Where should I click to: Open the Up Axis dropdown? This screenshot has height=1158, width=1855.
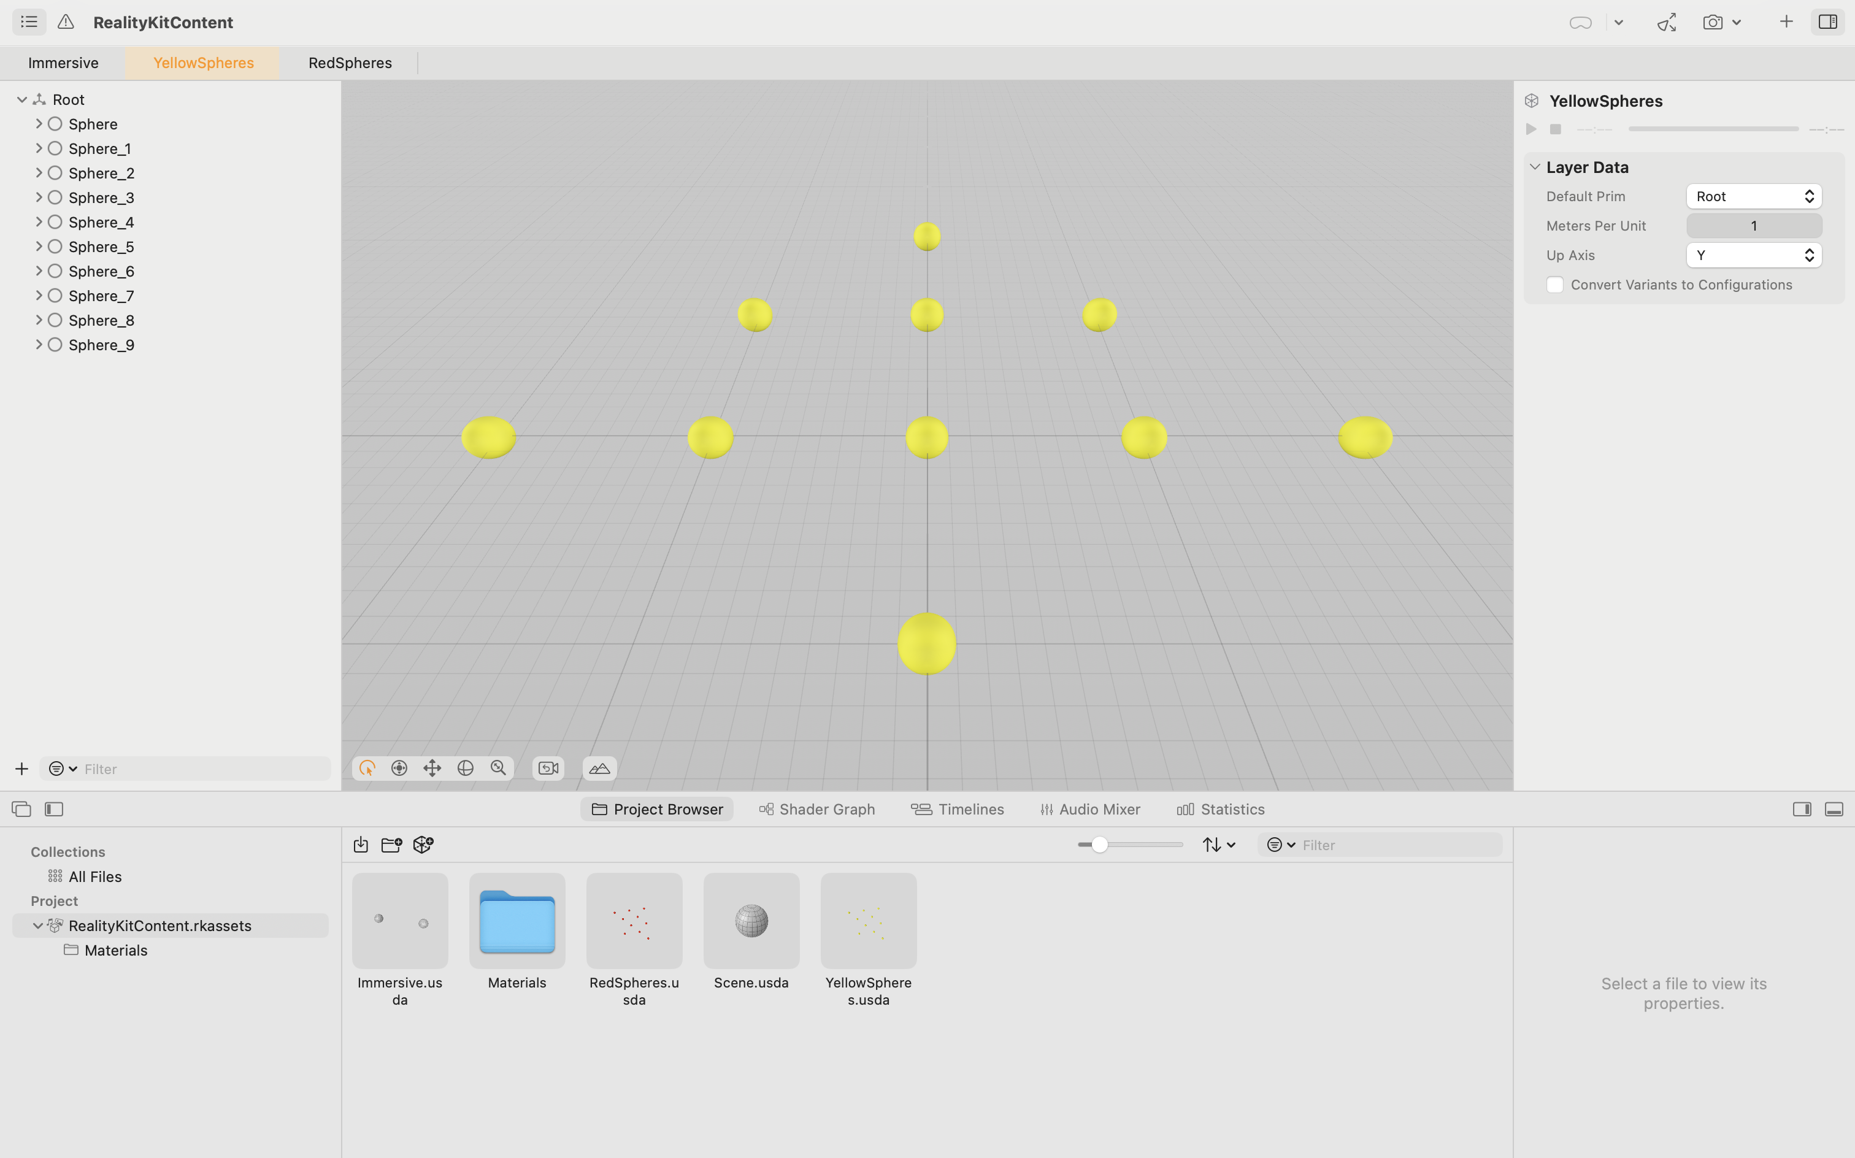click(1754, 255)
